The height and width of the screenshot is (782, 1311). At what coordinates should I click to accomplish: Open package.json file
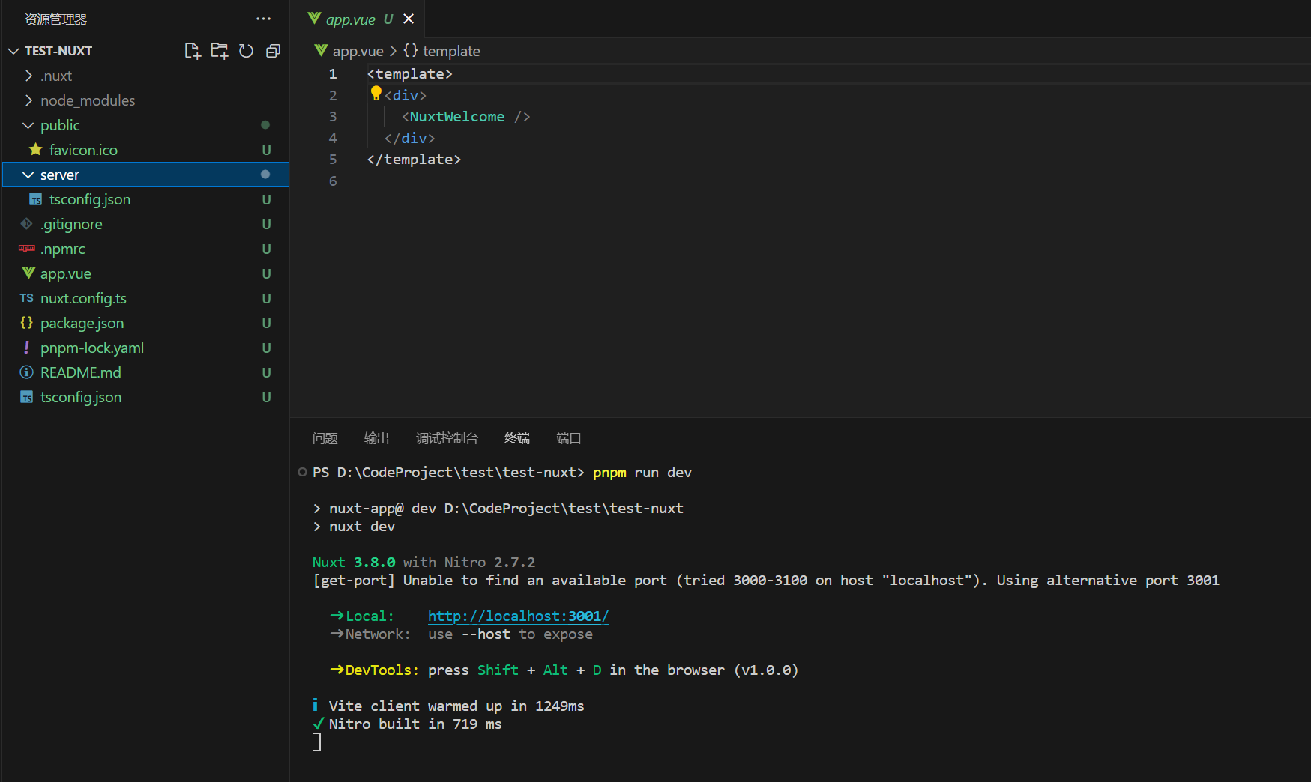82,323
